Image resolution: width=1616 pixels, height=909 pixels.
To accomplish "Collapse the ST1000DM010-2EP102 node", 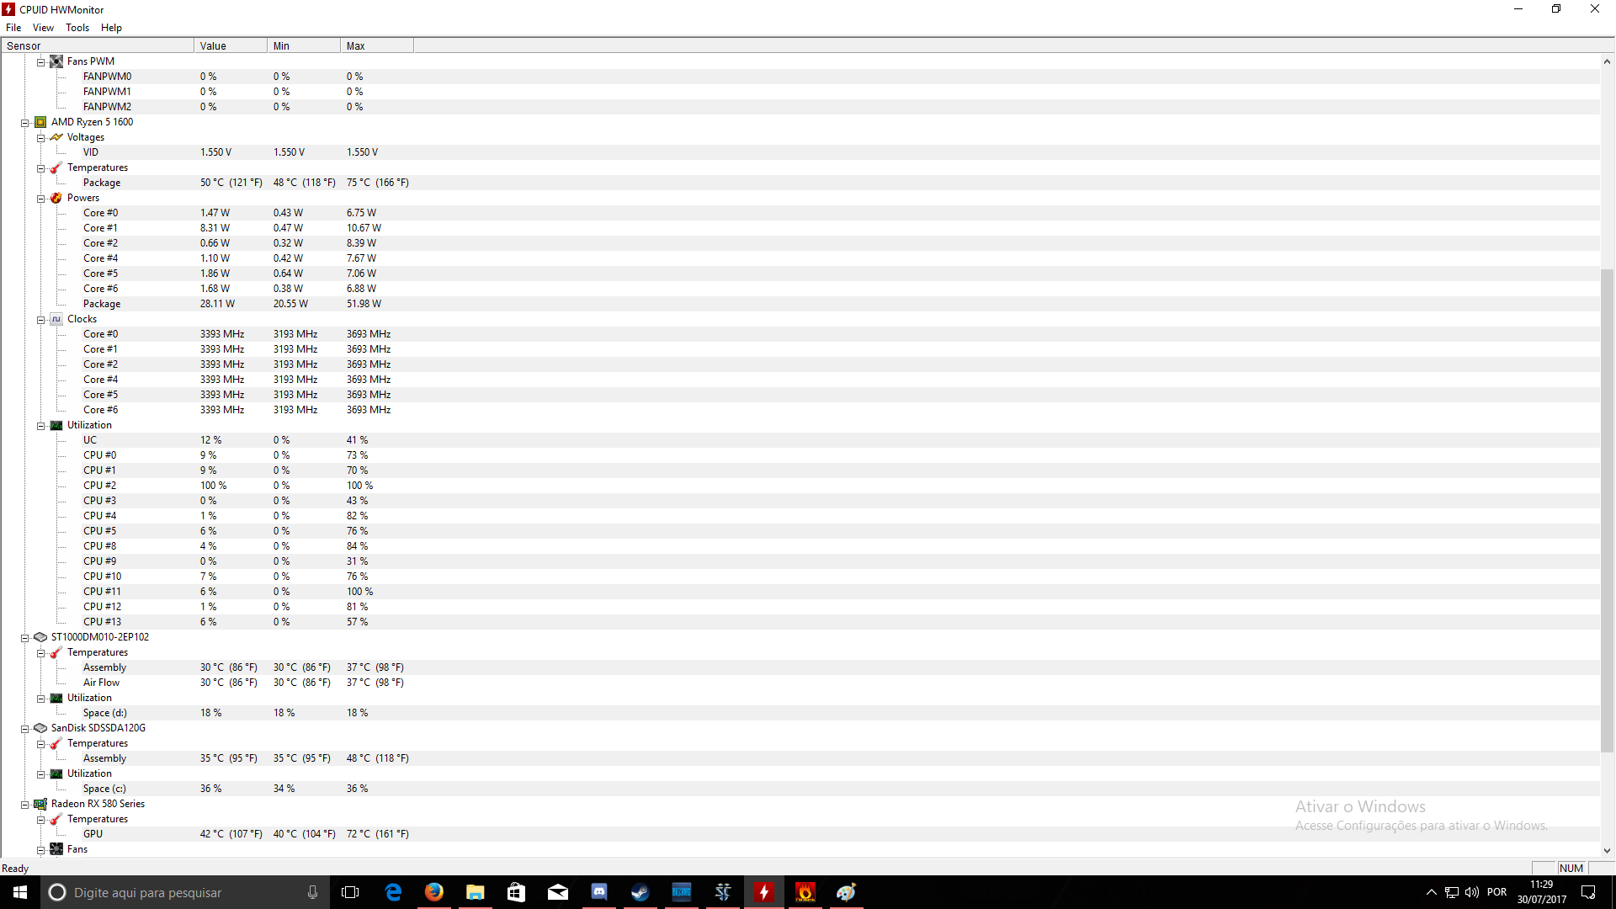I will coord(25,638).
